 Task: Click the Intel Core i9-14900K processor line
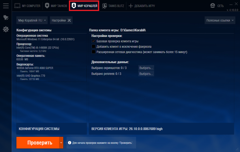37,48
